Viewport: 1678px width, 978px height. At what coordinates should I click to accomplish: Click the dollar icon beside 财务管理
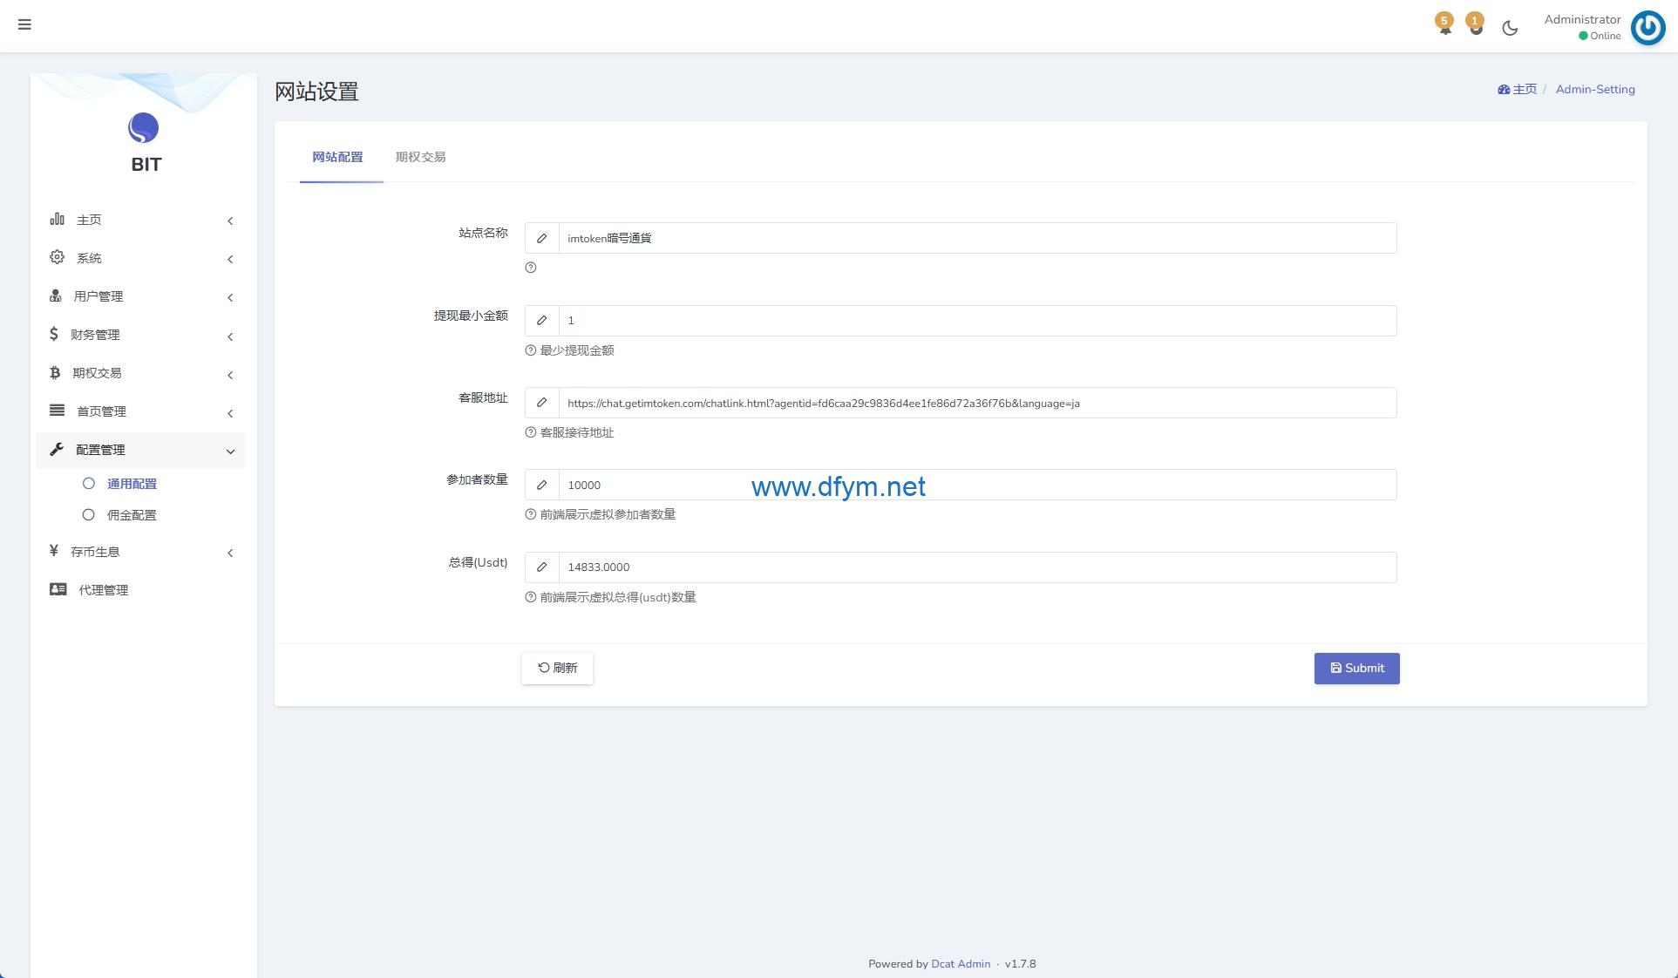[x=54, y=334]
